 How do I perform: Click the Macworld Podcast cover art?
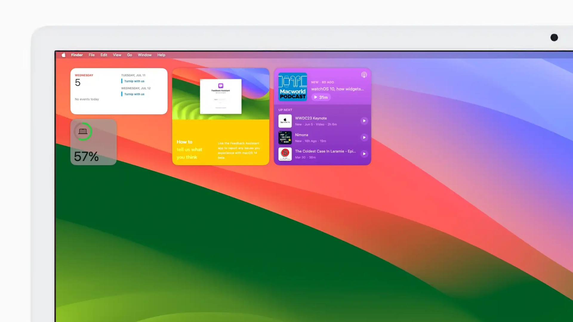pyautogui.click(x=292, y=87)
